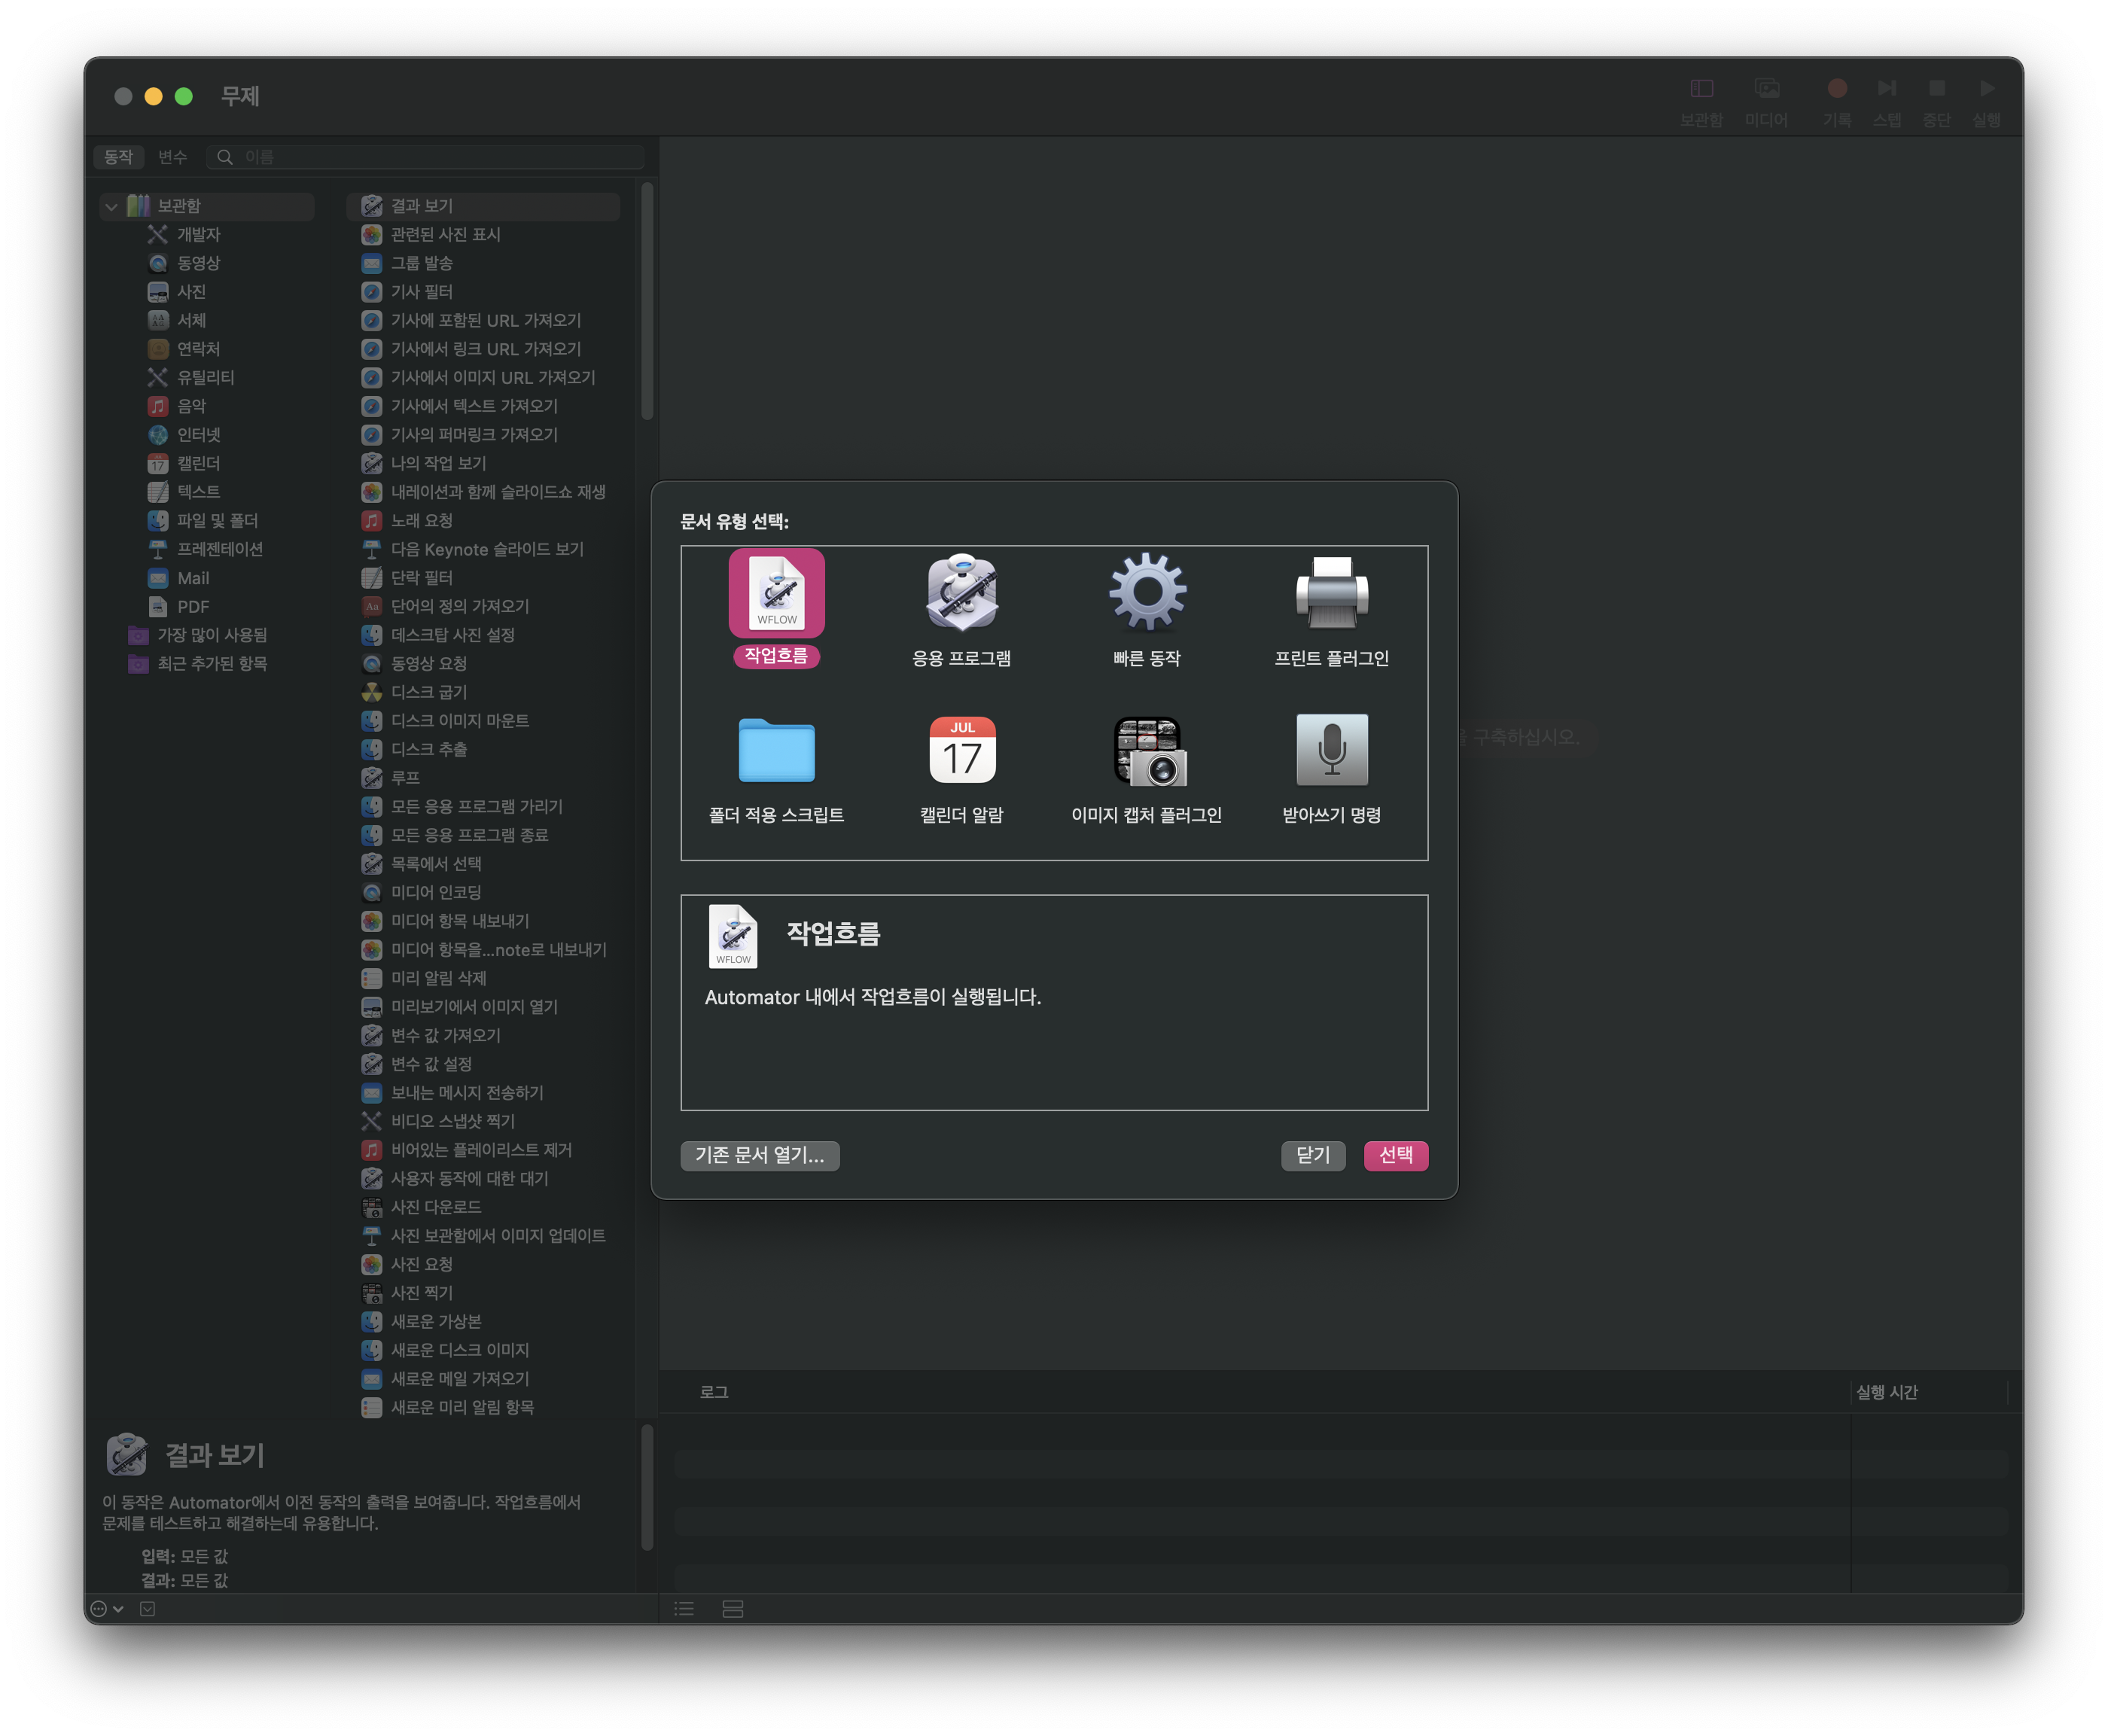Collapse the 보관함 category in the sidebar
This screenshot has width=2108, height=1736.
112,207
